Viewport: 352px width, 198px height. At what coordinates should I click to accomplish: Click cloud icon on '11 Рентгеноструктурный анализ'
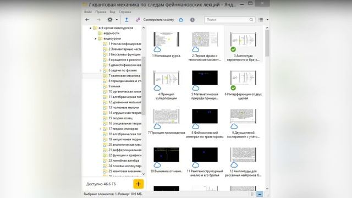click(196, 165)
